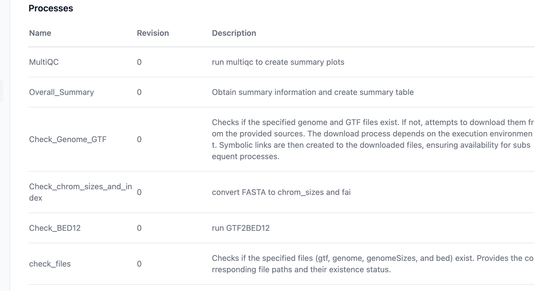Click the Revision column header
Viewport: 550px width, 291px height.
(x=153, y=33)
